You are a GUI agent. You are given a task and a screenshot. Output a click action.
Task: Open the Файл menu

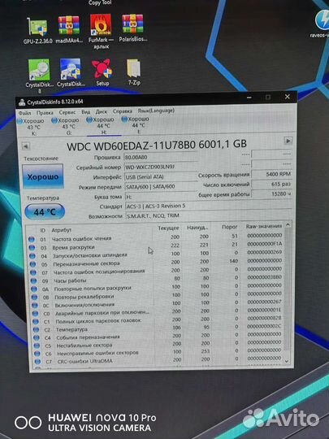[25, 113]
